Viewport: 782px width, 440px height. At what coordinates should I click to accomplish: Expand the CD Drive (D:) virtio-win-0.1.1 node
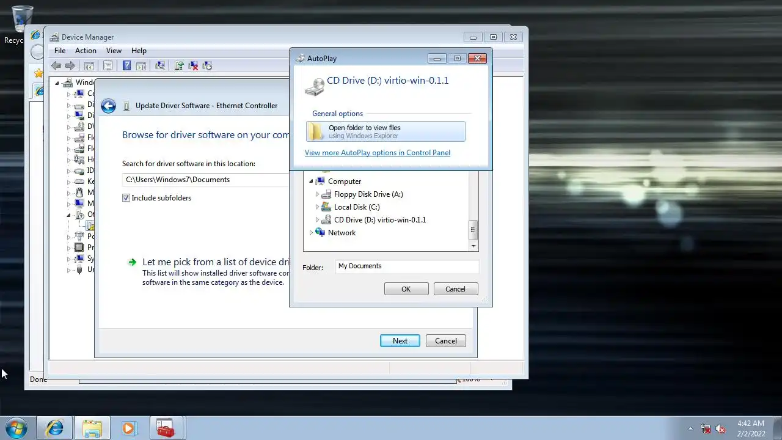tap(317, 220)
